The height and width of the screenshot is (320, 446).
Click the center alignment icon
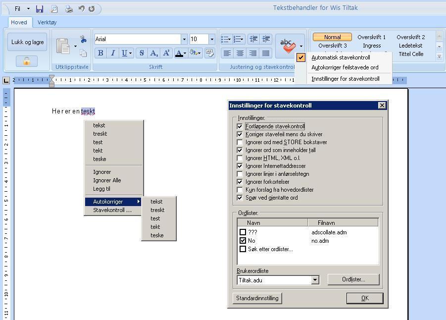[240, 53]
